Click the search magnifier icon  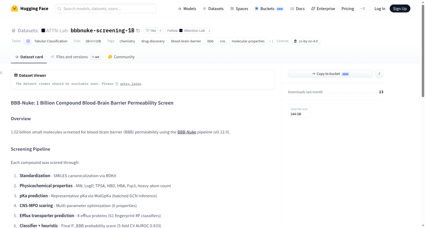point(59,8)
